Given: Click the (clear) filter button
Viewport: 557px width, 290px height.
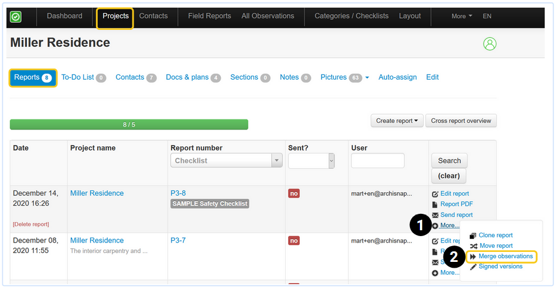Looking at the screenshot, I should [x=449, y=176].
